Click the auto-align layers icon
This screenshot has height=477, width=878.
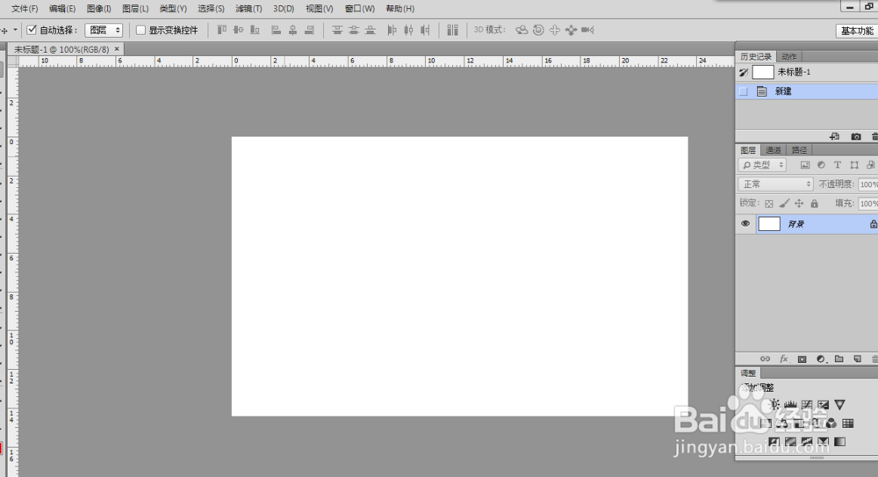[452, 30]
